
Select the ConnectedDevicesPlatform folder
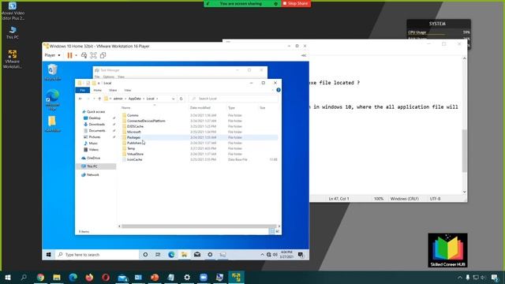(146, 121)
